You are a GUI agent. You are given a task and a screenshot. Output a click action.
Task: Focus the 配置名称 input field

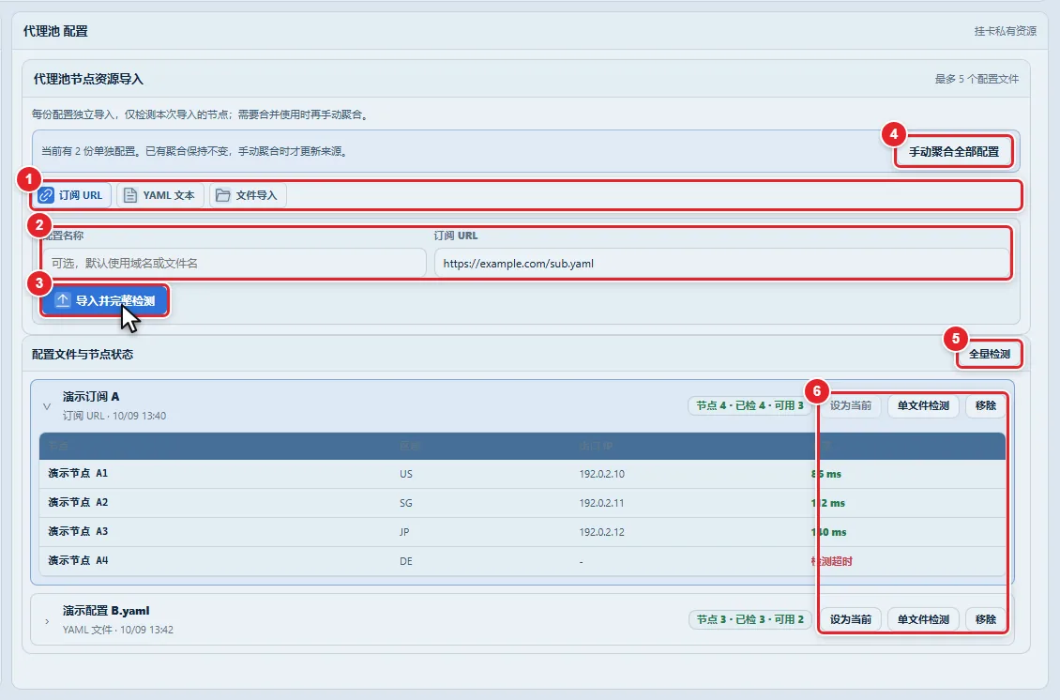click(234, 263)
